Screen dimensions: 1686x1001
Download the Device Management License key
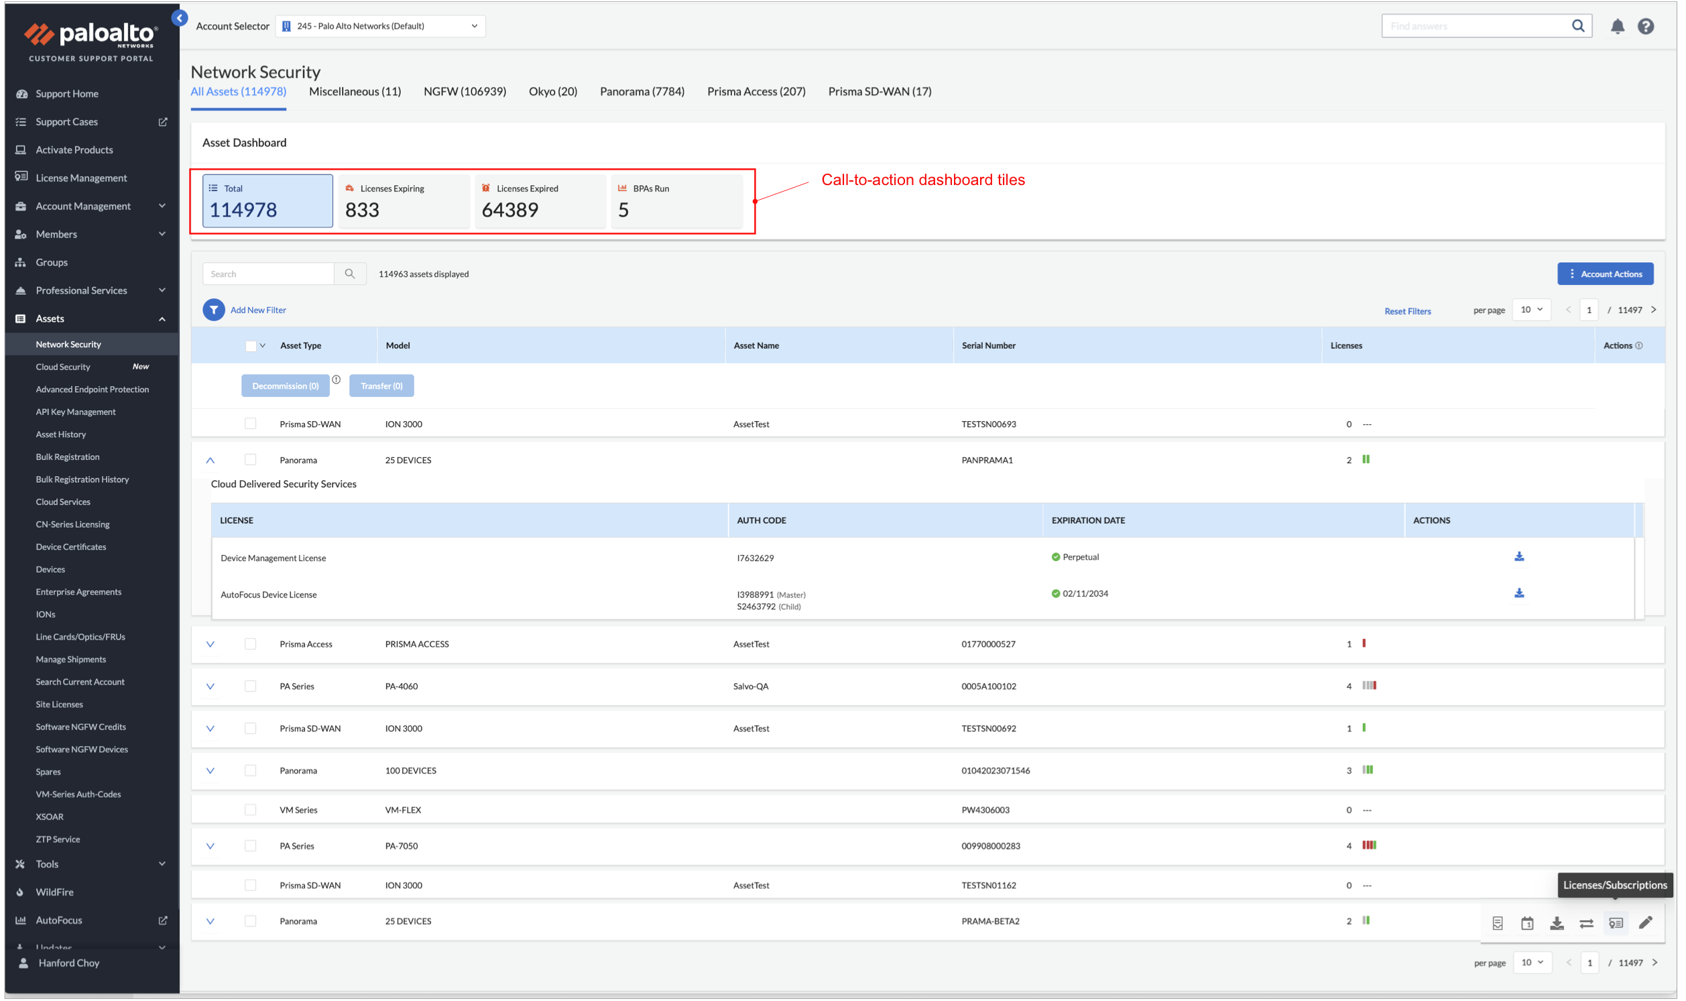click(x=1519, y=556)
